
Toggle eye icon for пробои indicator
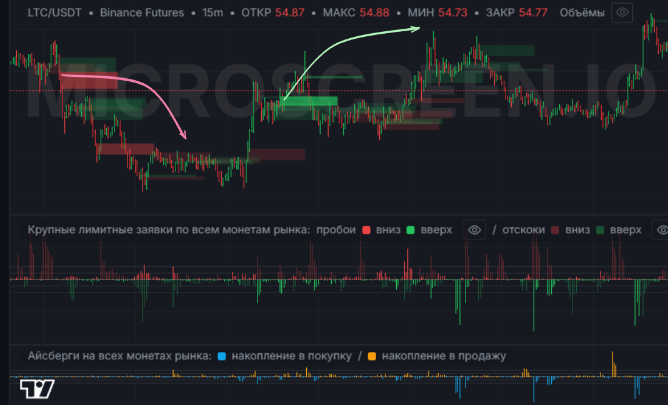(x=474, y=230)
